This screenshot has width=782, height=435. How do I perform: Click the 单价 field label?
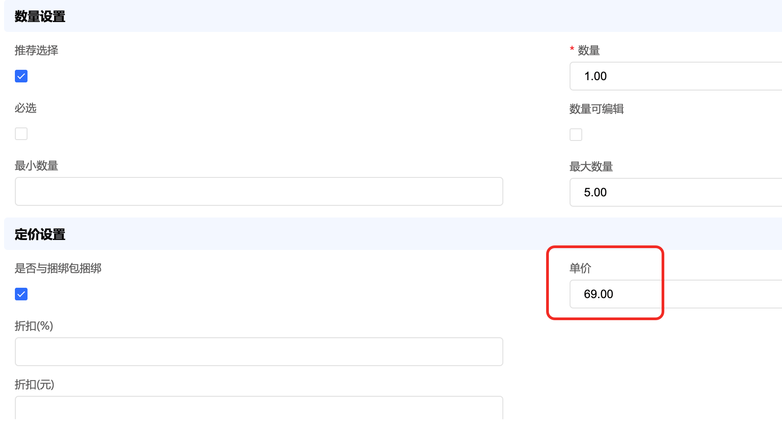580,268
